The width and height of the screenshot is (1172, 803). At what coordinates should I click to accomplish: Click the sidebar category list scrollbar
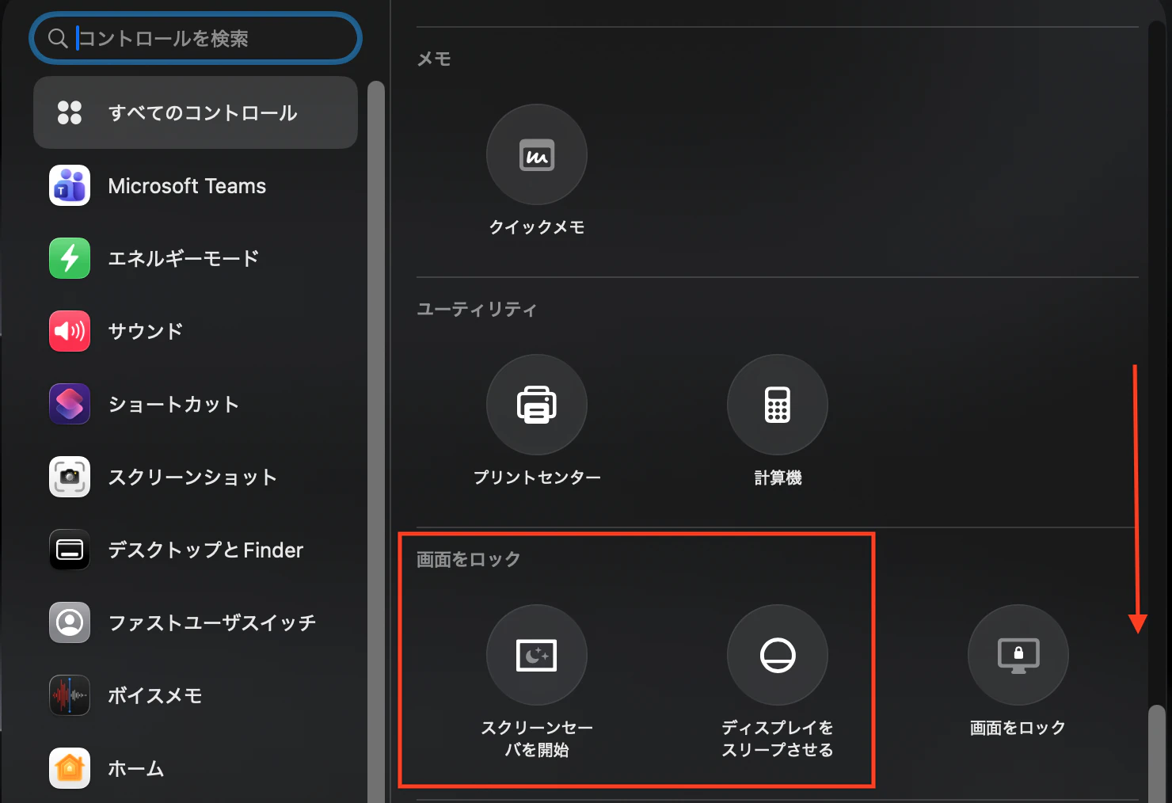tap(376, 442)
